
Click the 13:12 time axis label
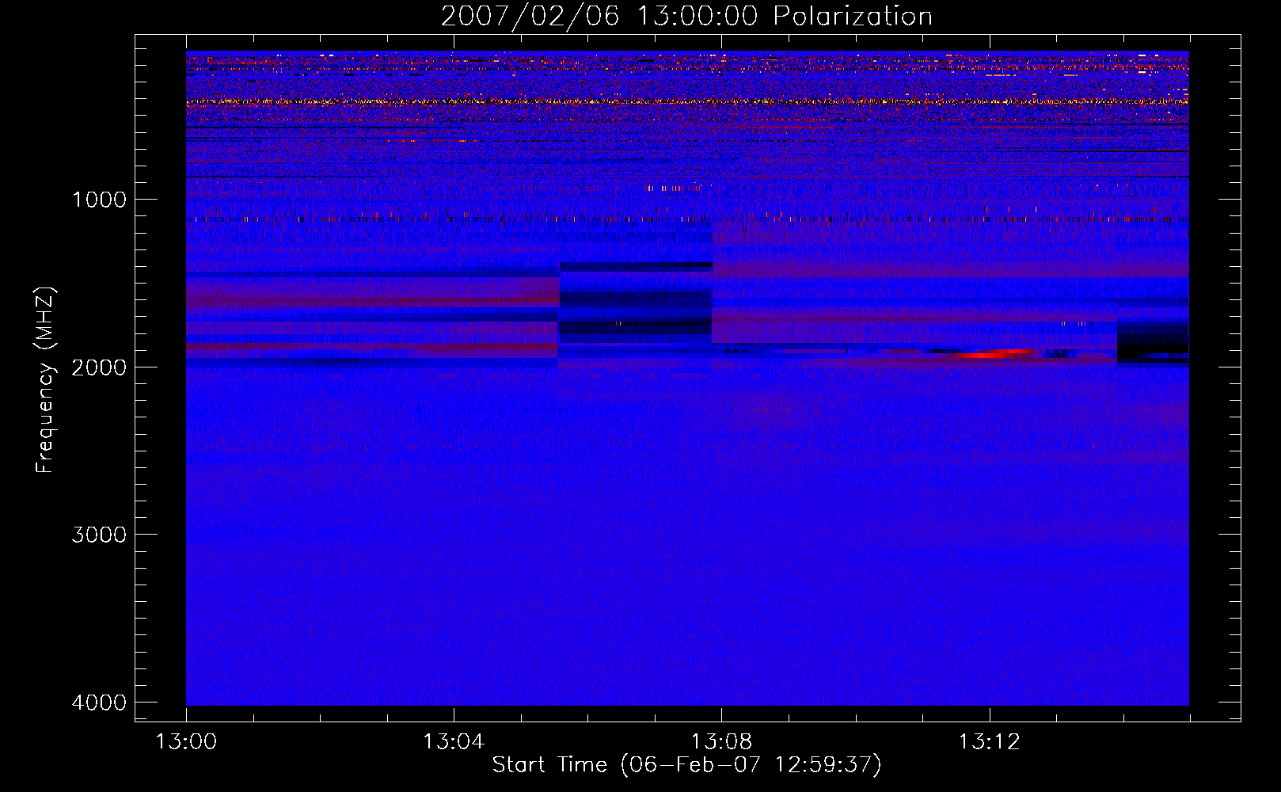coord(989,742)
